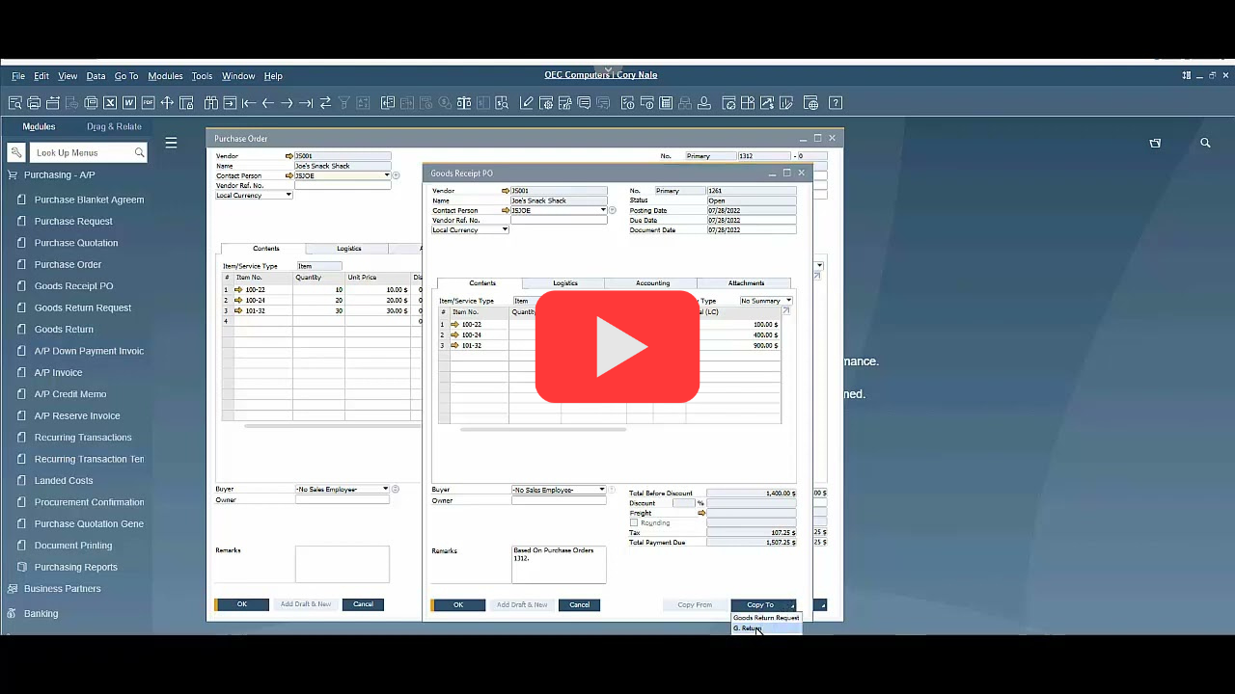Export the document to PDF
The image size is (1235, 694).
point(147,102)
